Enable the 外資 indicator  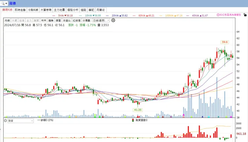14,20
